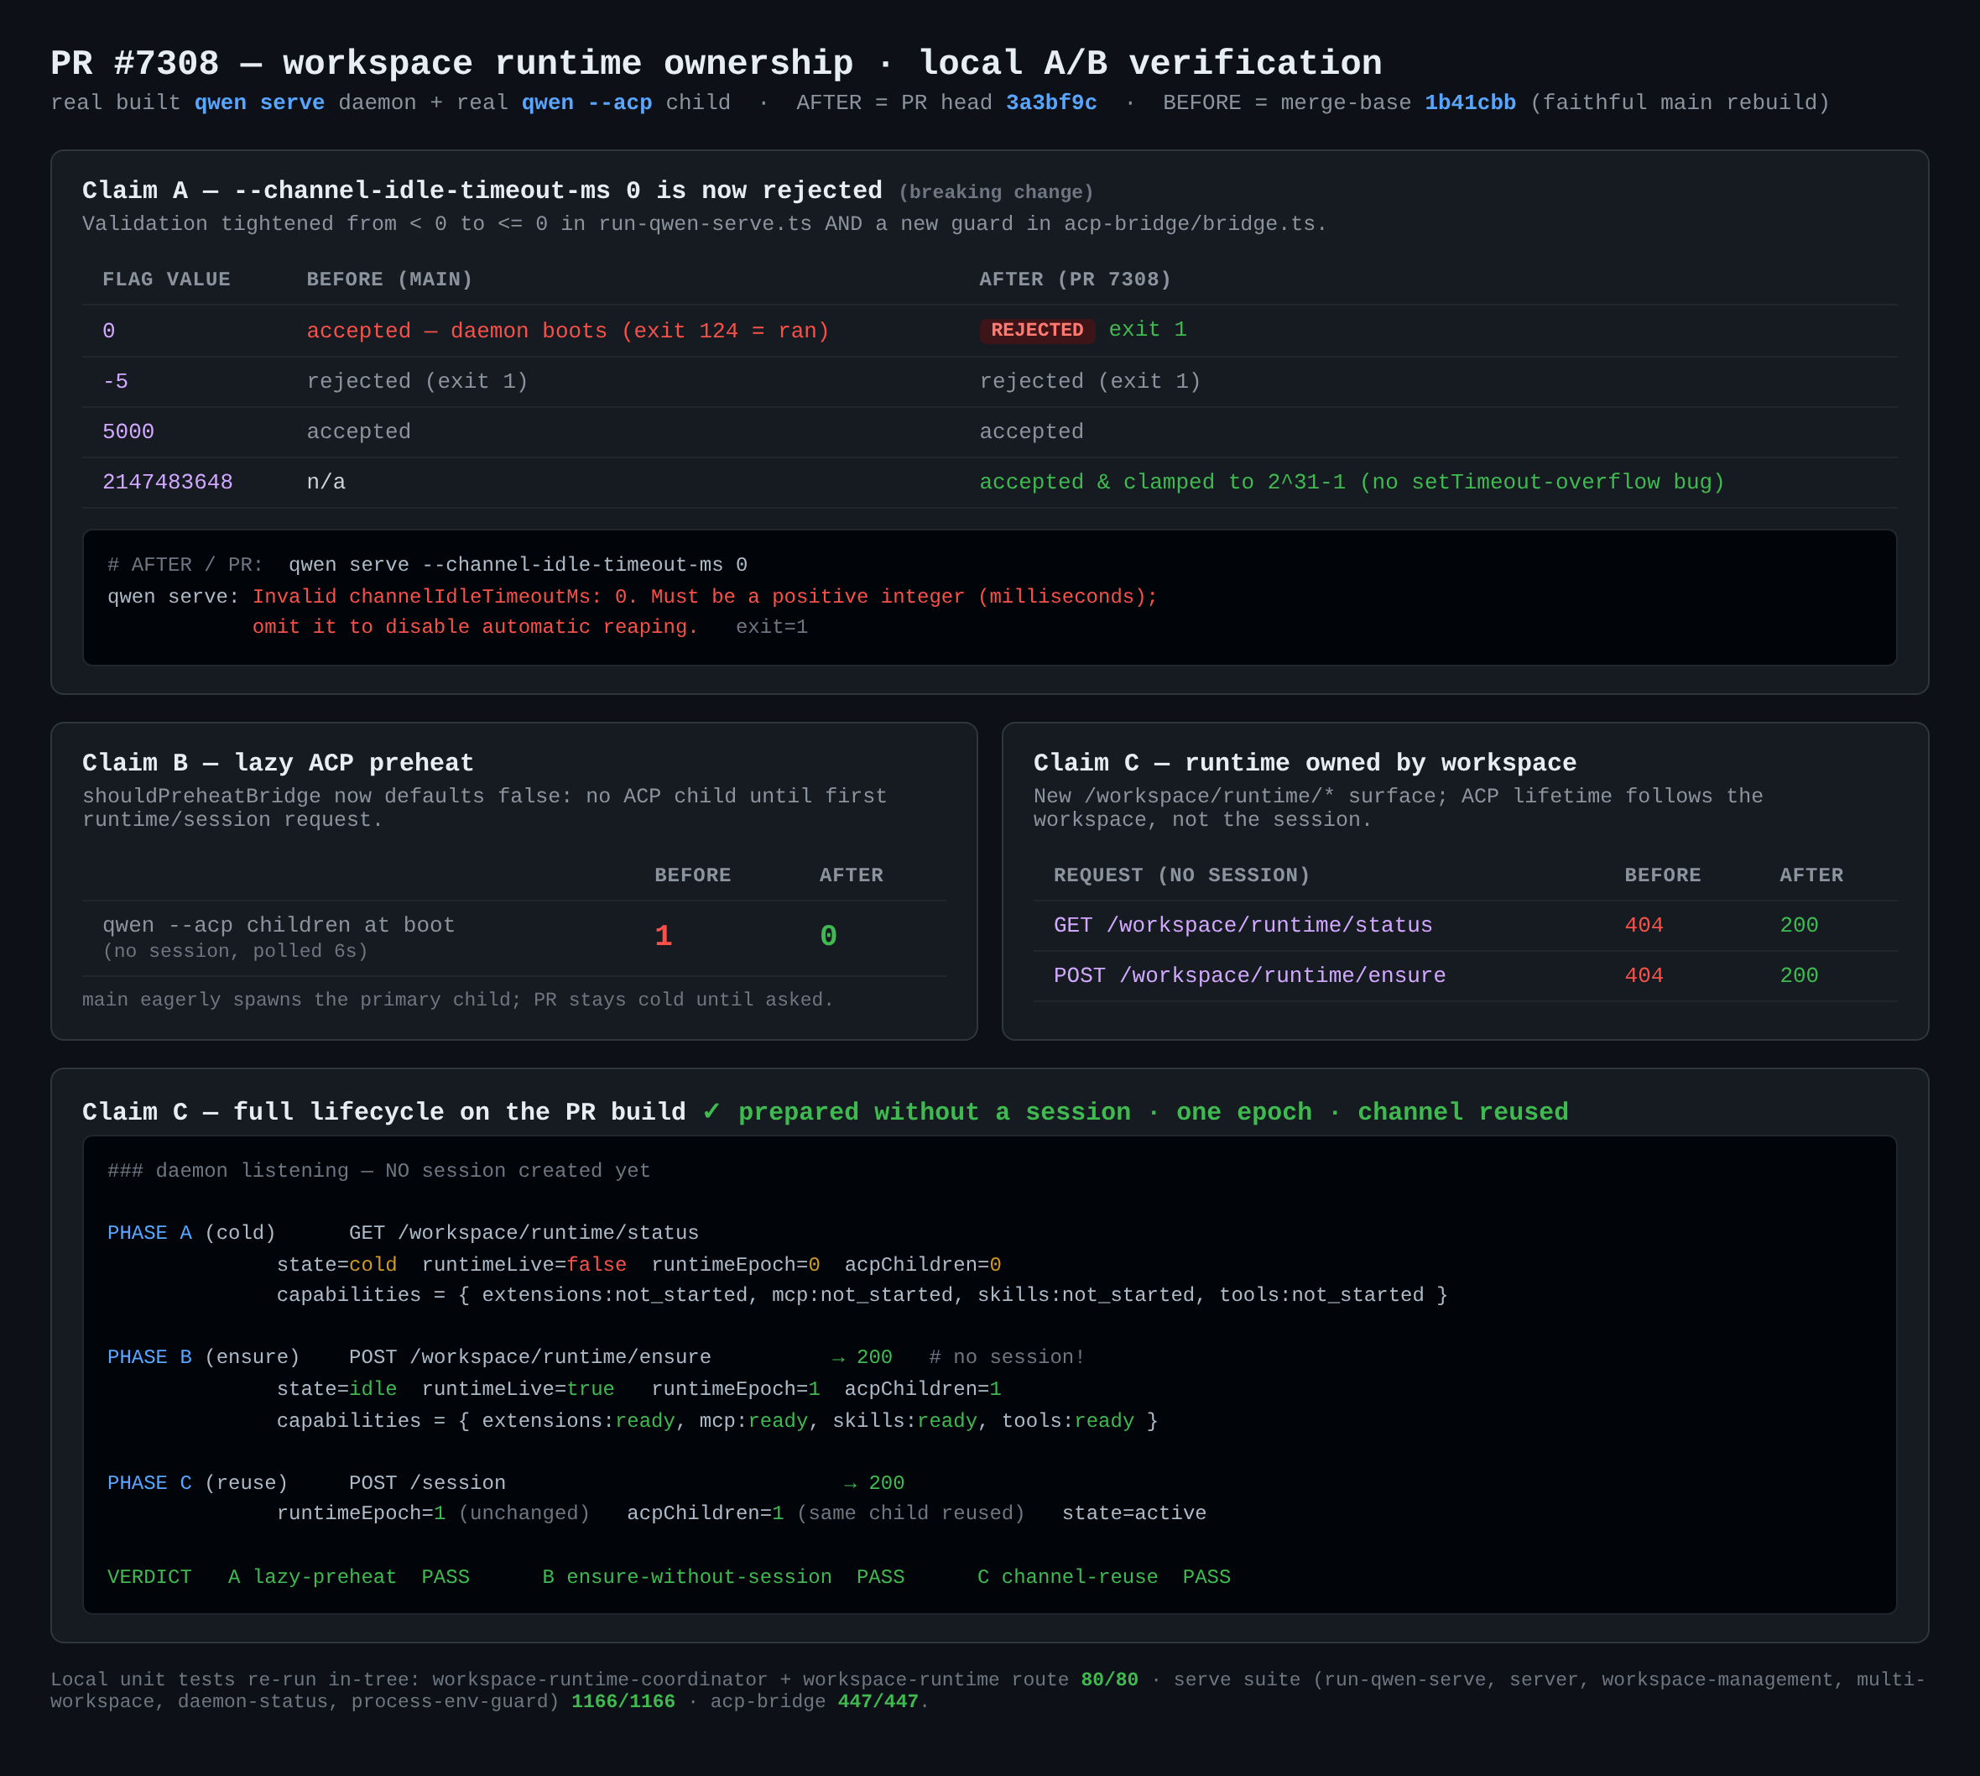Click 'qwen --acp children at boot' row label
Screen dimensions: 1980x1776
click(x=279, y=925)
